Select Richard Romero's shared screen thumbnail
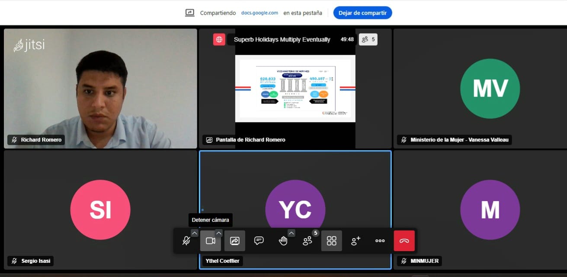Viewport: 567px width, 277px height. click(295, 88)
